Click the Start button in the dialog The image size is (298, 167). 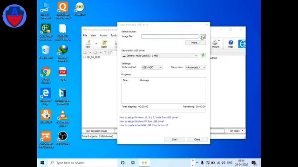pos(175,139)
